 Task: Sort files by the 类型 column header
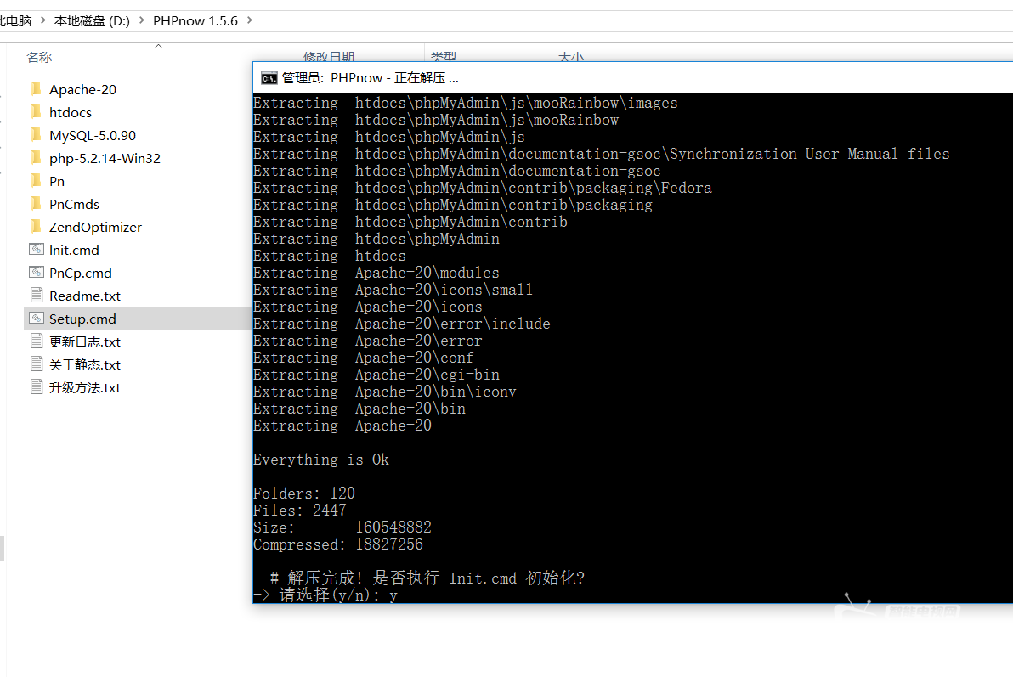[444, 56]
